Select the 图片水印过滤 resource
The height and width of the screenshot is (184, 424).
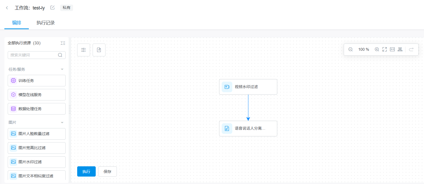37,162
